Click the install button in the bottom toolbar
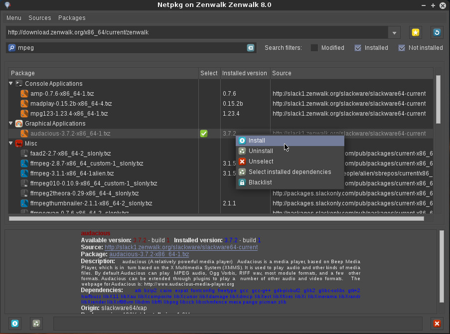Viewport: 450px width, 334px height. [15, 324]
